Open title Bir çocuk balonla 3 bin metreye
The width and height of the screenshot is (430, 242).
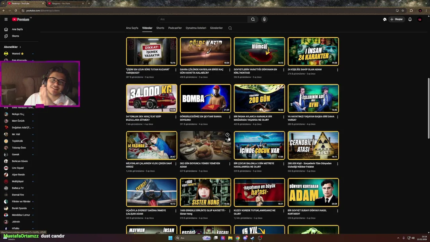[254, 165]
